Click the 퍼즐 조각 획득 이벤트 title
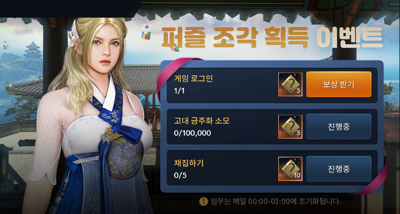Viewport: 400px width, 214px height. pos(272,38)
